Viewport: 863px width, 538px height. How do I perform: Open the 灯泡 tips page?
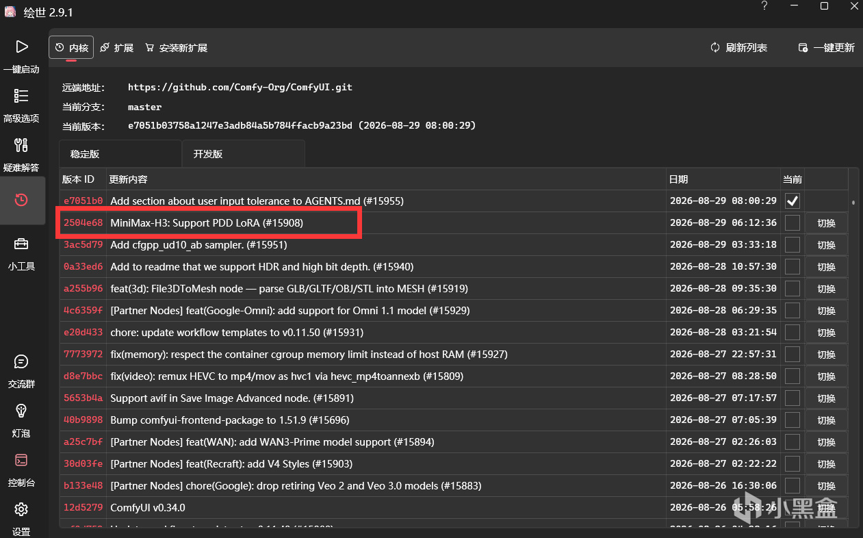coord(21,421)
